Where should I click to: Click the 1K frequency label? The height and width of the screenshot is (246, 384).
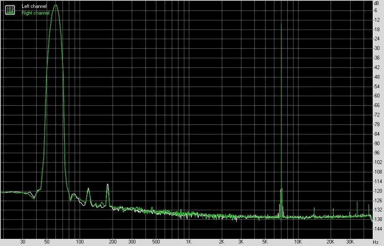[x=188, y=242]
